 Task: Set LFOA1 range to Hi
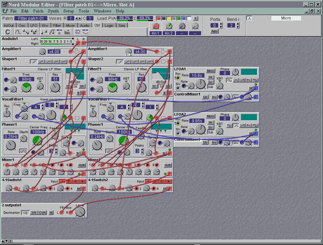point(210,77)
